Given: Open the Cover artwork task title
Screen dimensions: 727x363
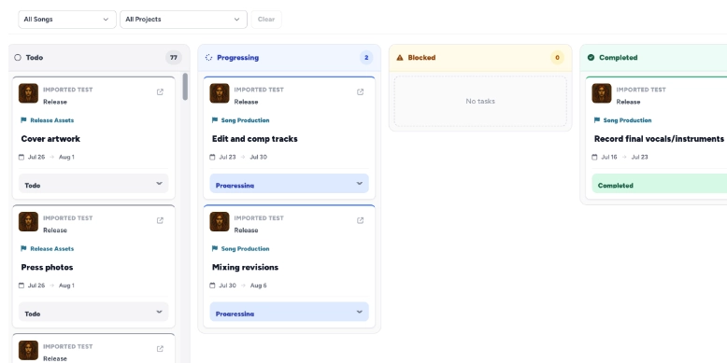Looking at the screenshot, I should [50, 139].
